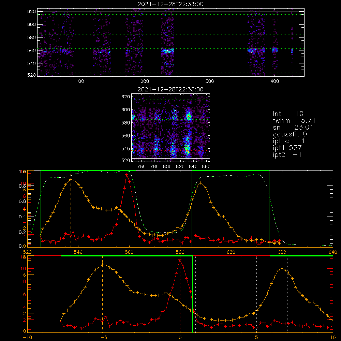This screenshot has width=341, height=341.
Task: Click the timestamp title above the small middle image
Action: pyautogui.click(x=170, y=89)
